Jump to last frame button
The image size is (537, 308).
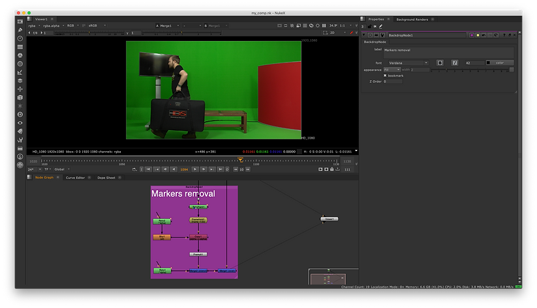click(221, 169)
